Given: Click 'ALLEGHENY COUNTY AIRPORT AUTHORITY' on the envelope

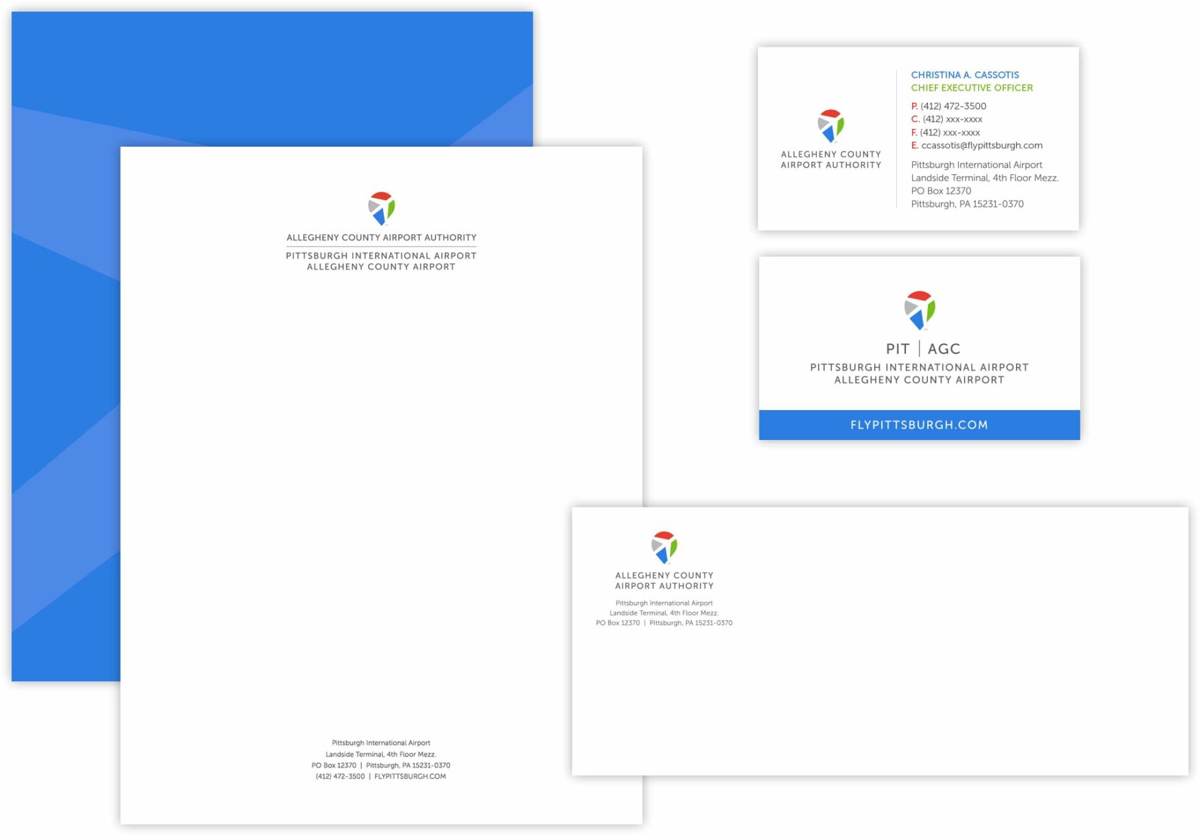Looking at the screenshot, I should pos(664,581).
